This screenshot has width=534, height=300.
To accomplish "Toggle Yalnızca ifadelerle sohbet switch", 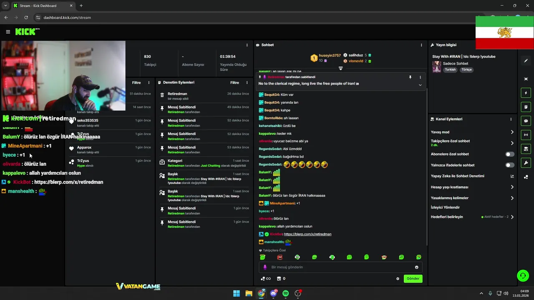I will coord(510,165).
